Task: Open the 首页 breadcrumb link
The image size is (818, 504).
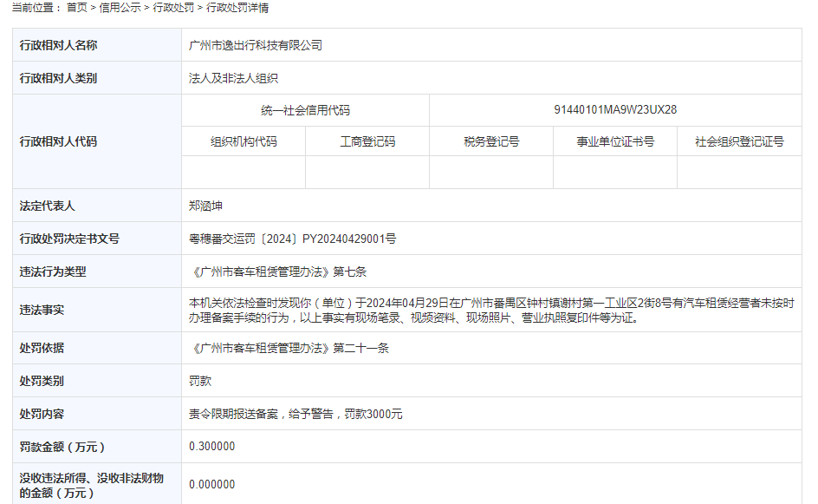Action: (x=76, y=8)
